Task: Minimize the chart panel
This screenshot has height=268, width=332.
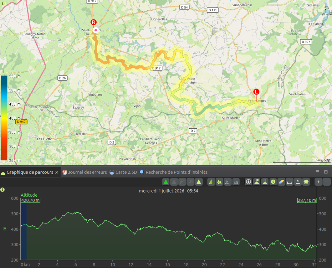Action: 318,171
